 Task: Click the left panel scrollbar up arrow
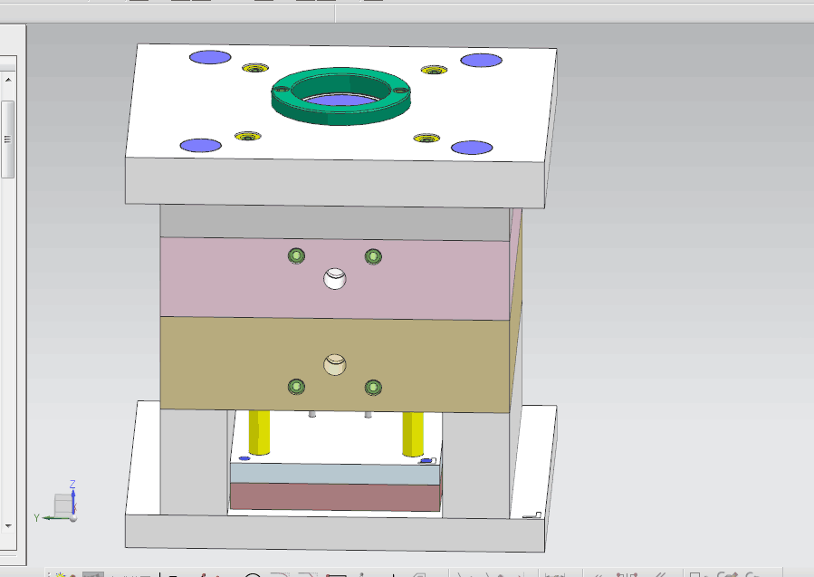pyautogui.click(x=8, y=80)
